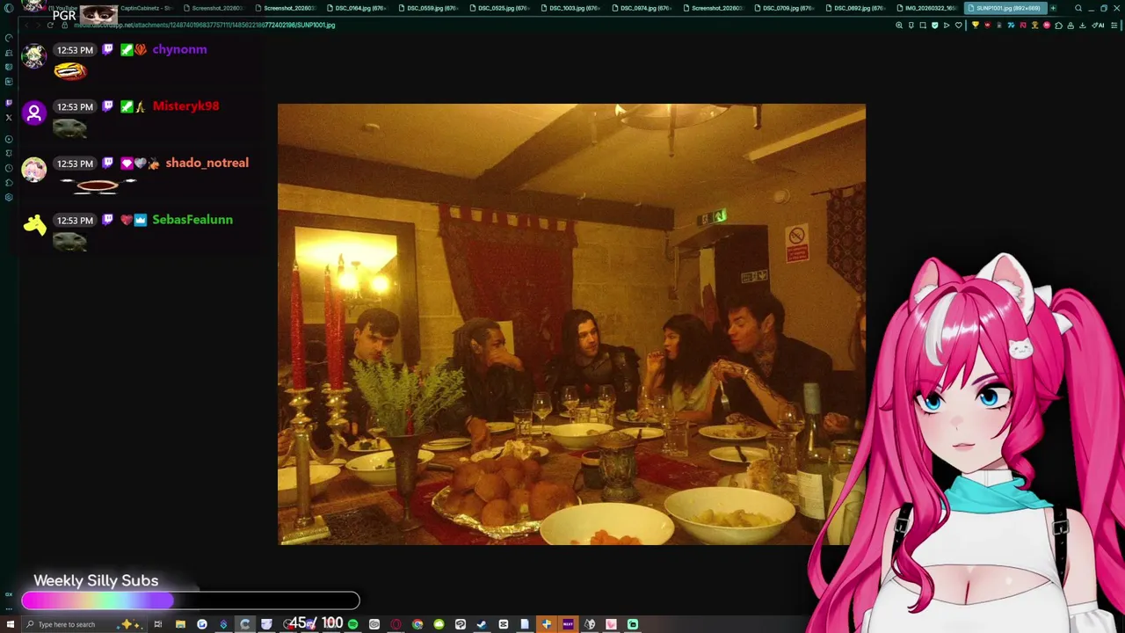The width and height of the screenshot is (1125, 633).
Task: Open the downloads icon in toolbar
Action: pyautogui.click(x=1082, y=25)
